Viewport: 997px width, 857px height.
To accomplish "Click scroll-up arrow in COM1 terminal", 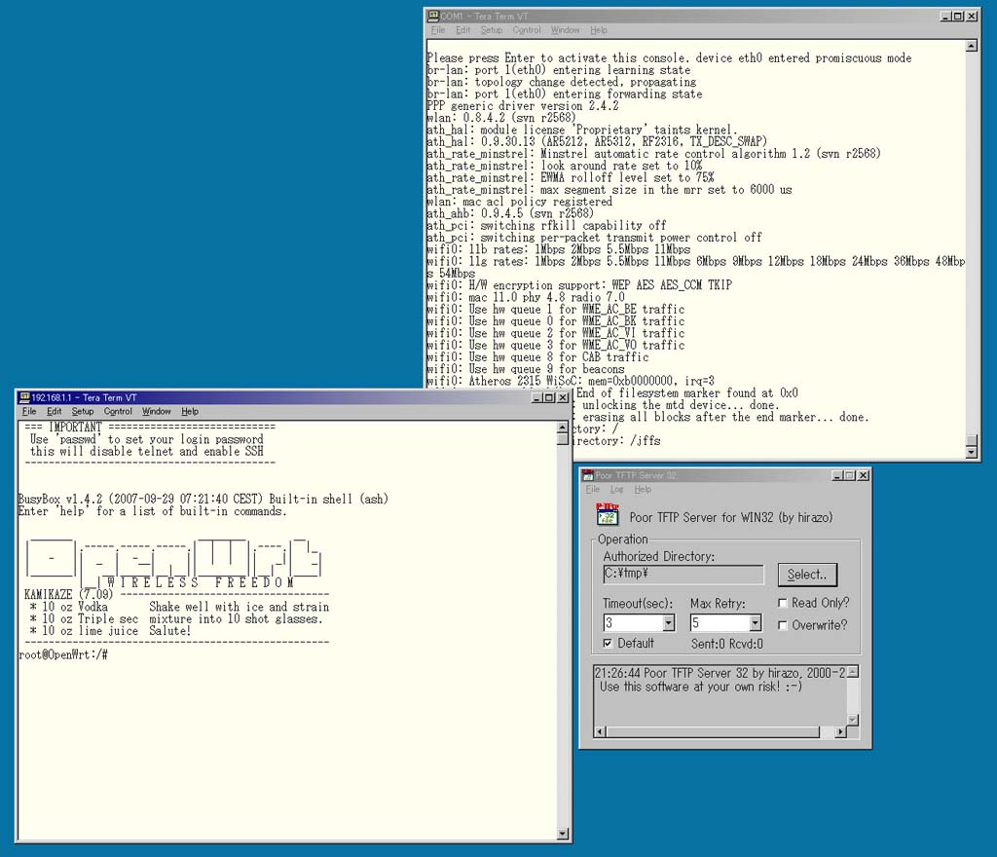I will point(971,46).
